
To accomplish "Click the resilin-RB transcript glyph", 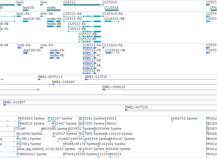I will pos(54,26).
